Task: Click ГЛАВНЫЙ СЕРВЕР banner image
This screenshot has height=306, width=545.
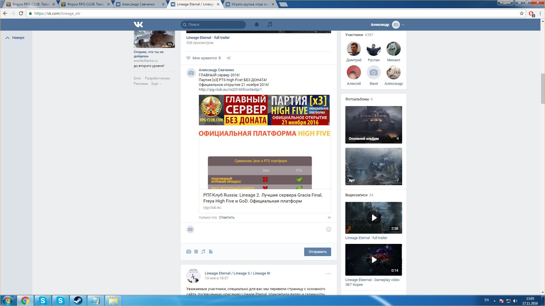Action: tap(264, 110)
